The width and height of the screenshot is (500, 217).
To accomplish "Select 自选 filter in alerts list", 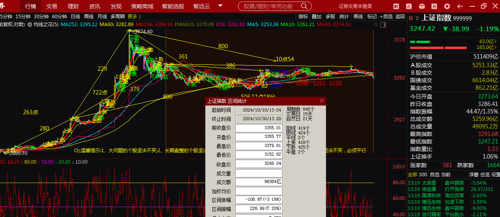I will pyautogui.click(x=435, y=174).
